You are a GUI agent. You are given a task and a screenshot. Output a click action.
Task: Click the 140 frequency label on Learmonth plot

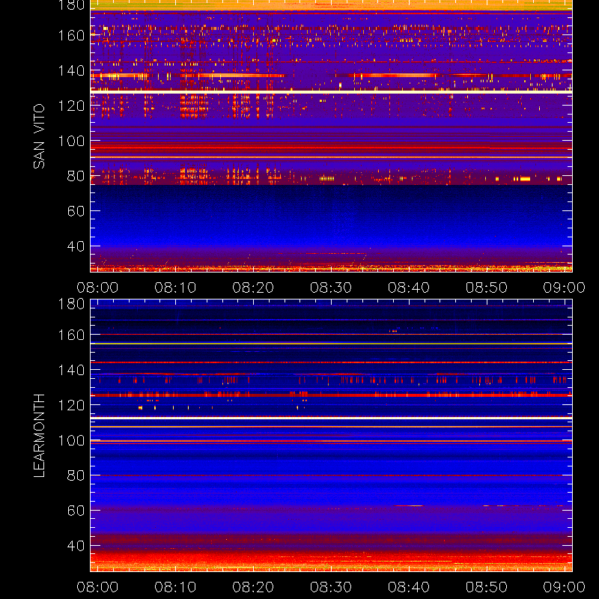pyautogui.click(x=71, y=370)
